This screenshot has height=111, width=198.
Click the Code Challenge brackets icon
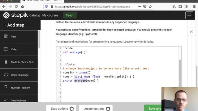[x=6, y=75]
